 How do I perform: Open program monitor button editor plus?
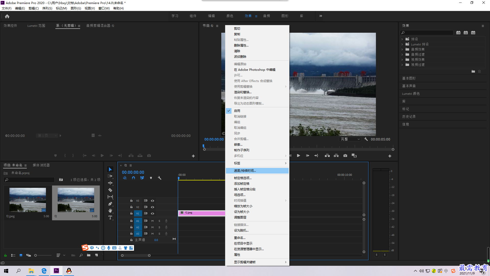tap(390, 156)
